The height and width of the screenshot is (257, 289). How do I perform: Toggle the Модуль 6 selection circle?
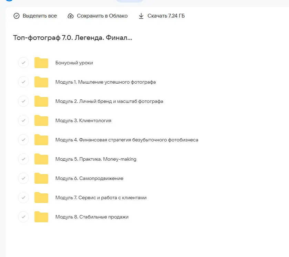tap(23, 179)
